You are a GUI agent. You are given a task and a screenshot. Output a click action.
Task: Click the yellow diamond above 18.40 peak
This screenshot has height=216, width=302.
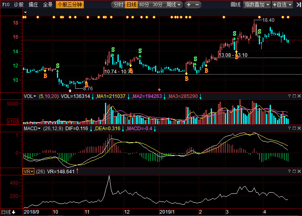coord(259,17)
